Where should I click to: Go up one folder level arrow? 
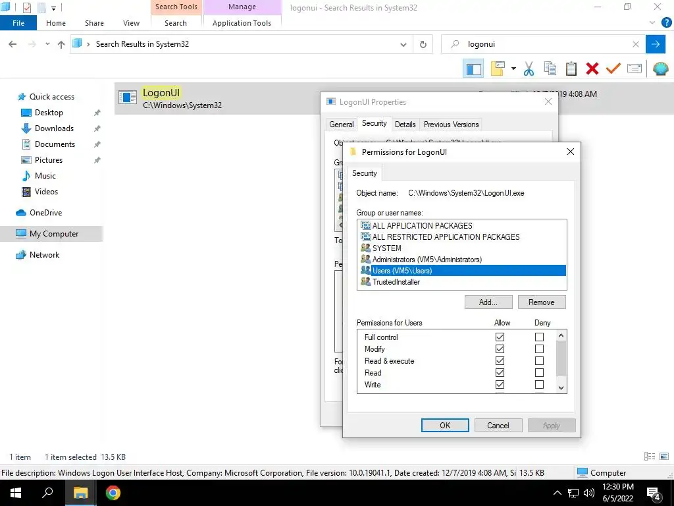click(x=61, y=44)
